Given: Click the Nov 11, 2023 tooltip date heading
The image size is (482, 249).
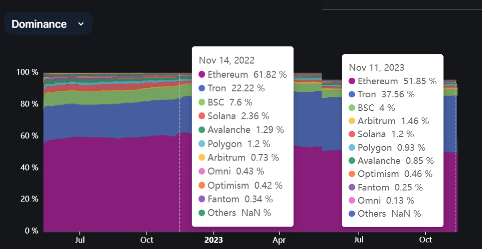Looking at the screenshot, I should pyautogui.click(x=376, y=67).
